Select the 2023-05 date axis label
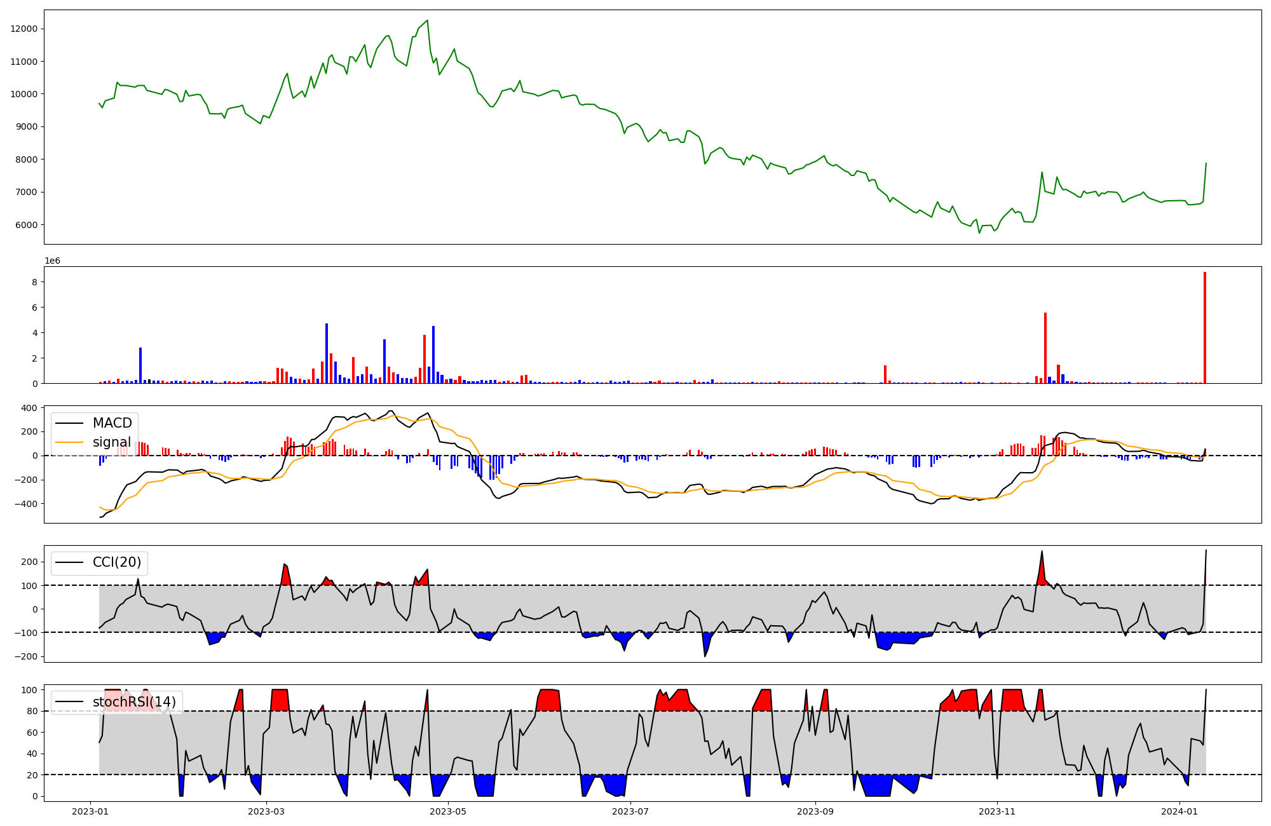 click(x=448, y=811)
